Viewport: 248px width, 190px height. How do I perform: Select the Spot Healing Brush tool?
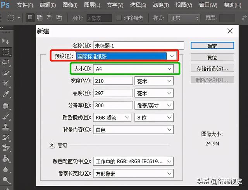(6, 106)
